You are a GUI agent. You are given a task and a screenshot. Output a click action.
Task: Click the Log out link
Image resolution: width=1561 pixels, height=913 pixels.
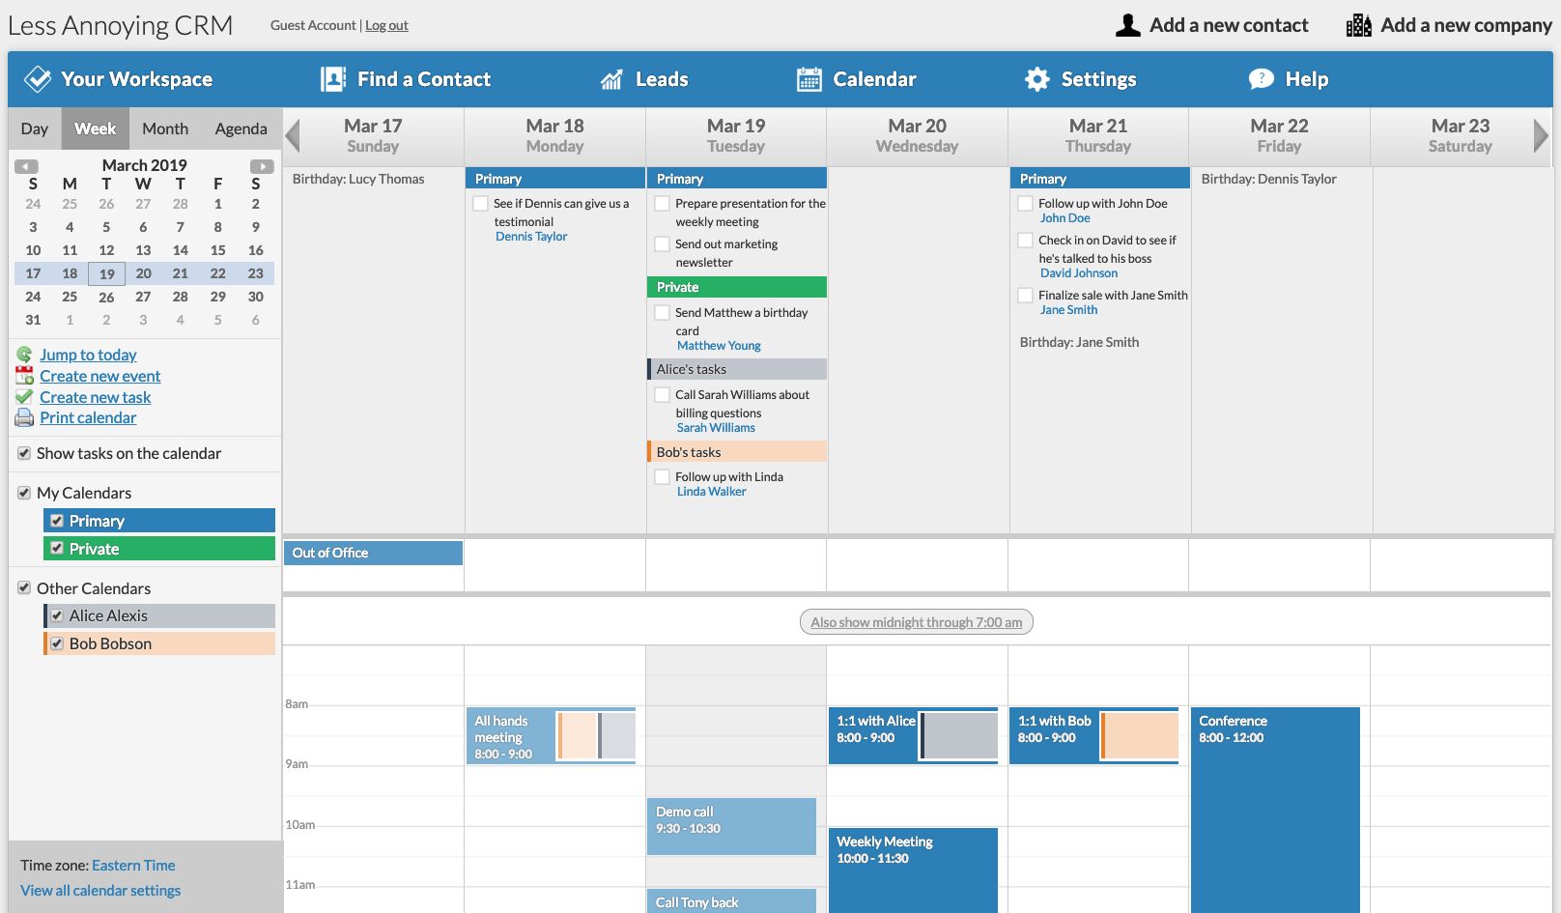click(x=386, y=25)
